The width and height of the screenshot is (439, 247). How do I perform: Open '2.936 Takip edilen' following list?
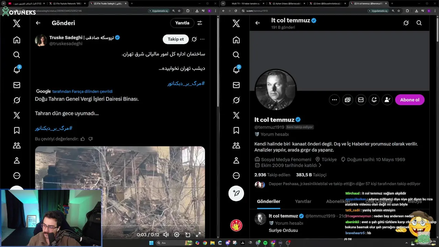click(x=272, y=175)
